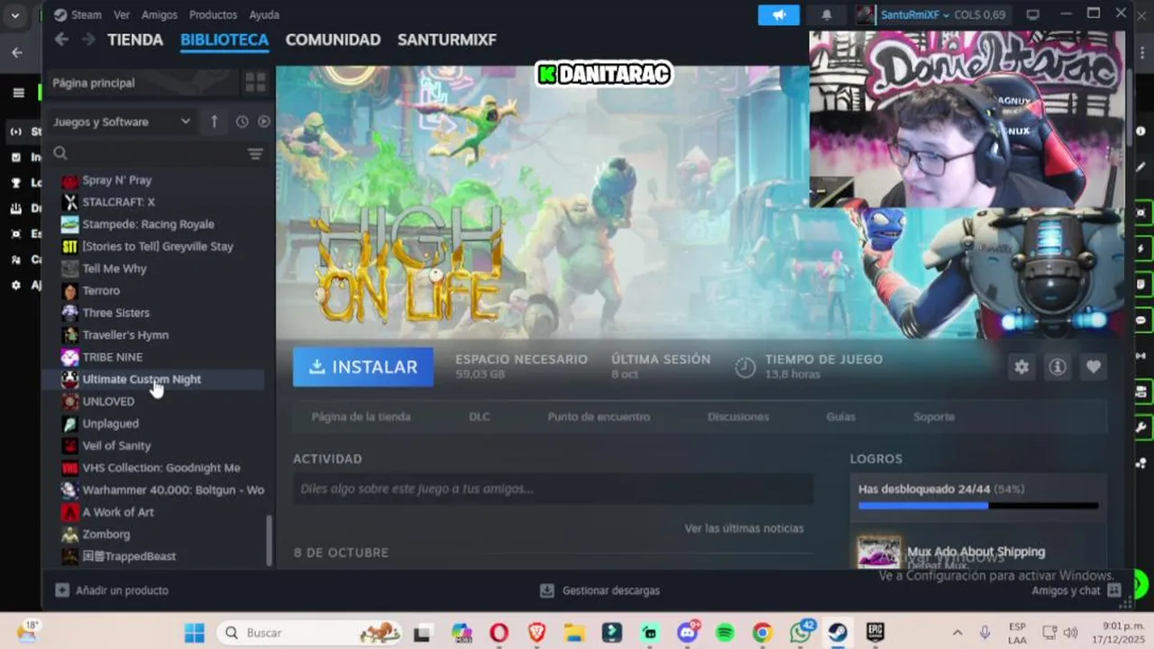This screenshot has height=649, width=1154.
Task: Open the Ayuda menu
Action: point(264,14)
